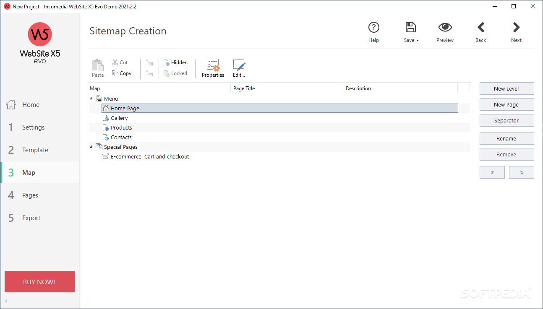Save the project with the floppy icon

tap(410, 28)
